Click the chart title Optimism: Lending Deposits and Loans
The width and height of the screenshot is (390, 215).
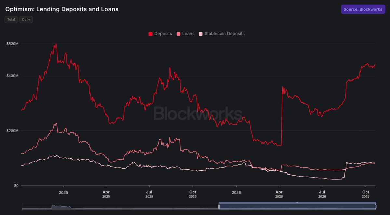[62, 9]
